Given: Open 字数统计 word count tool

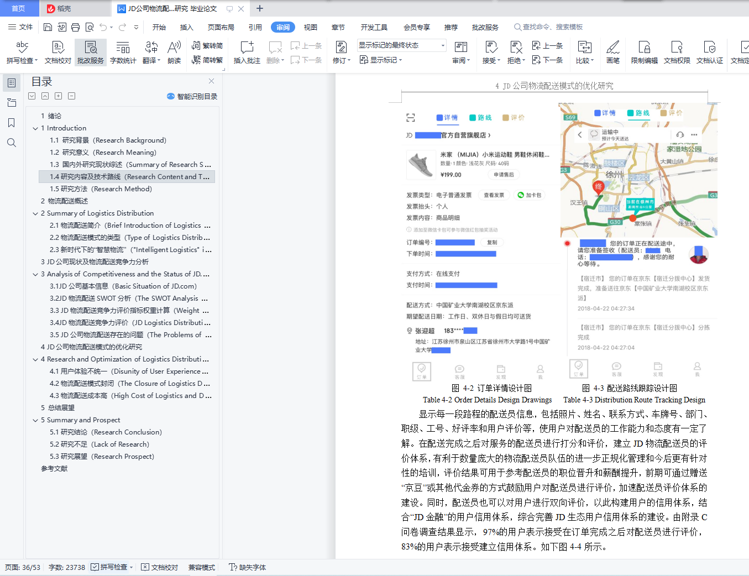Looking at the screenshot, I should (x=123, y=53).
